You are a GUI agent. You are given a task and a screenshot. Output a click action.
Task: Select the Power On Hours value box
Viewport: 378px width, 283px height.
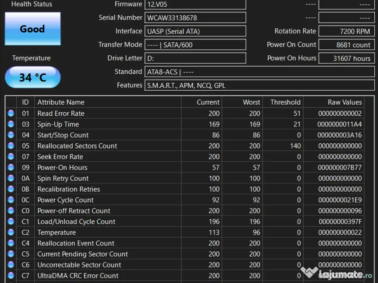346,58
